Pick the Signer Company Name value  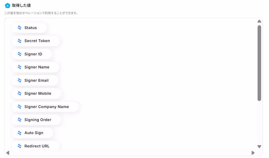[x=45, y=107]
